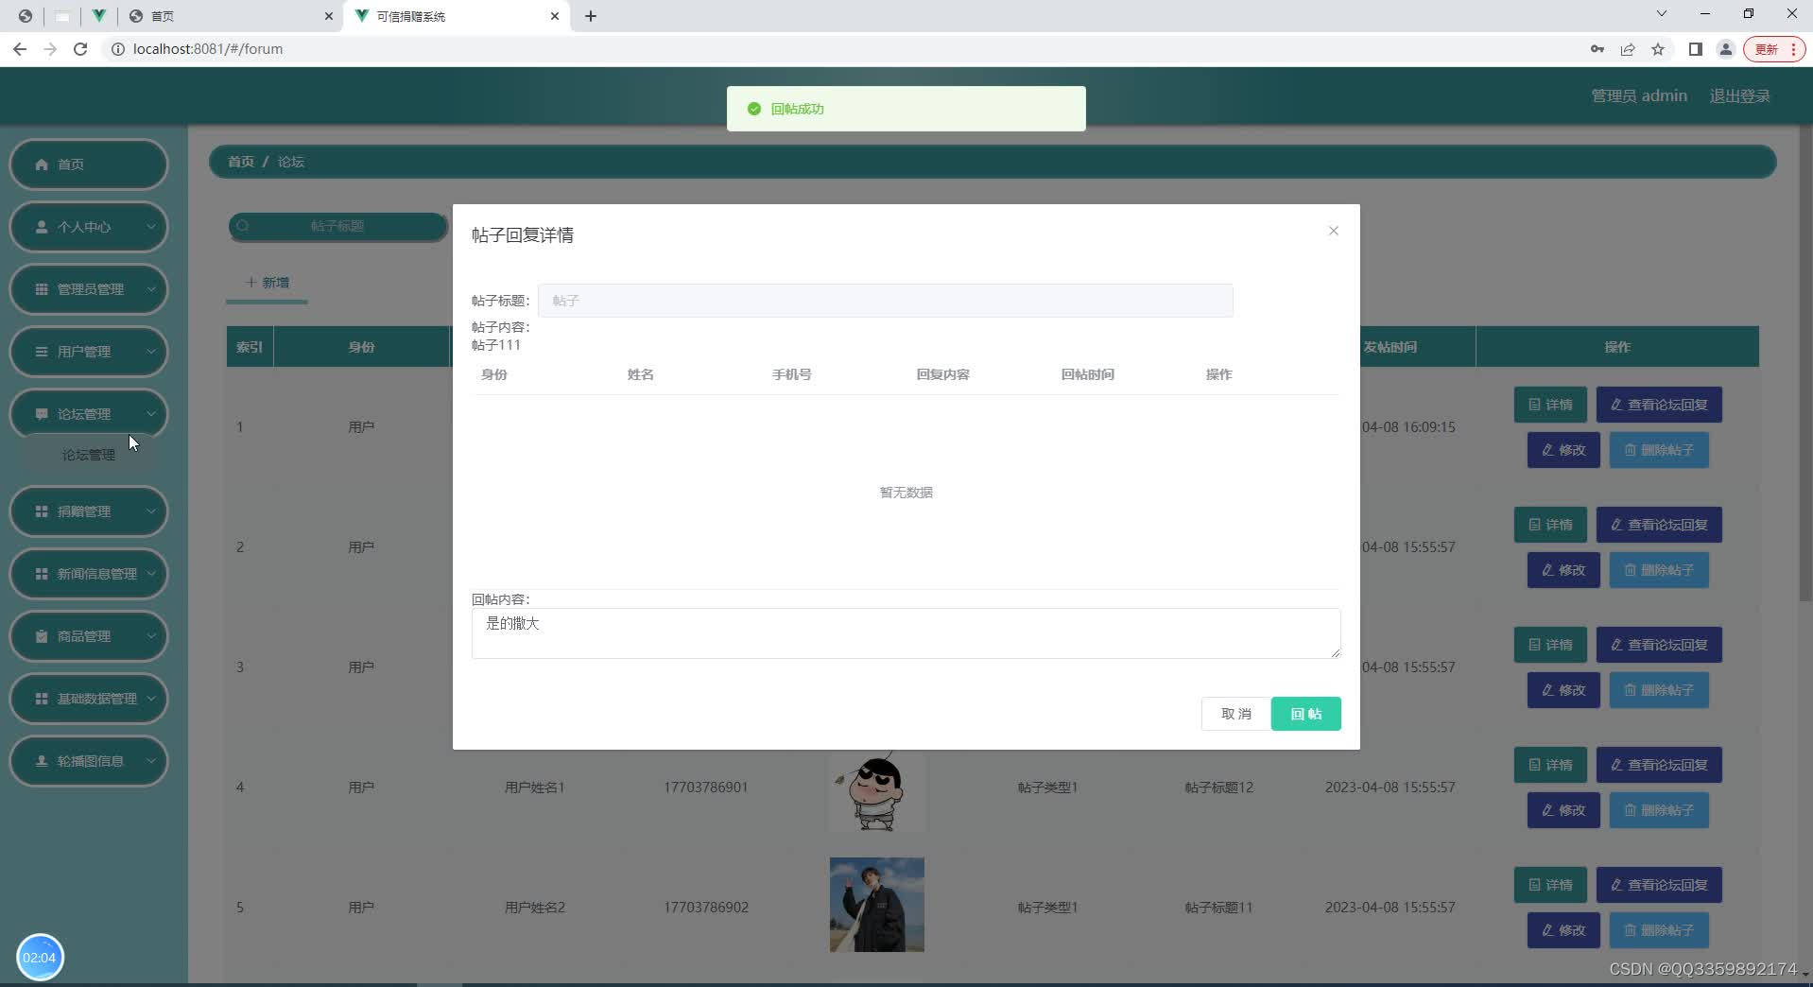
Task: Click the 02:04 timer bubble
Action: (x=40, y=957)
